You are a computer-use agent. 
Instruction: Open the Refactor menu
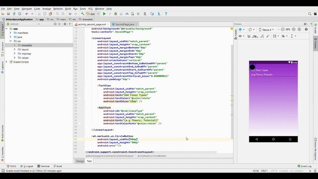pyautogui.click(x=58, y=9)
